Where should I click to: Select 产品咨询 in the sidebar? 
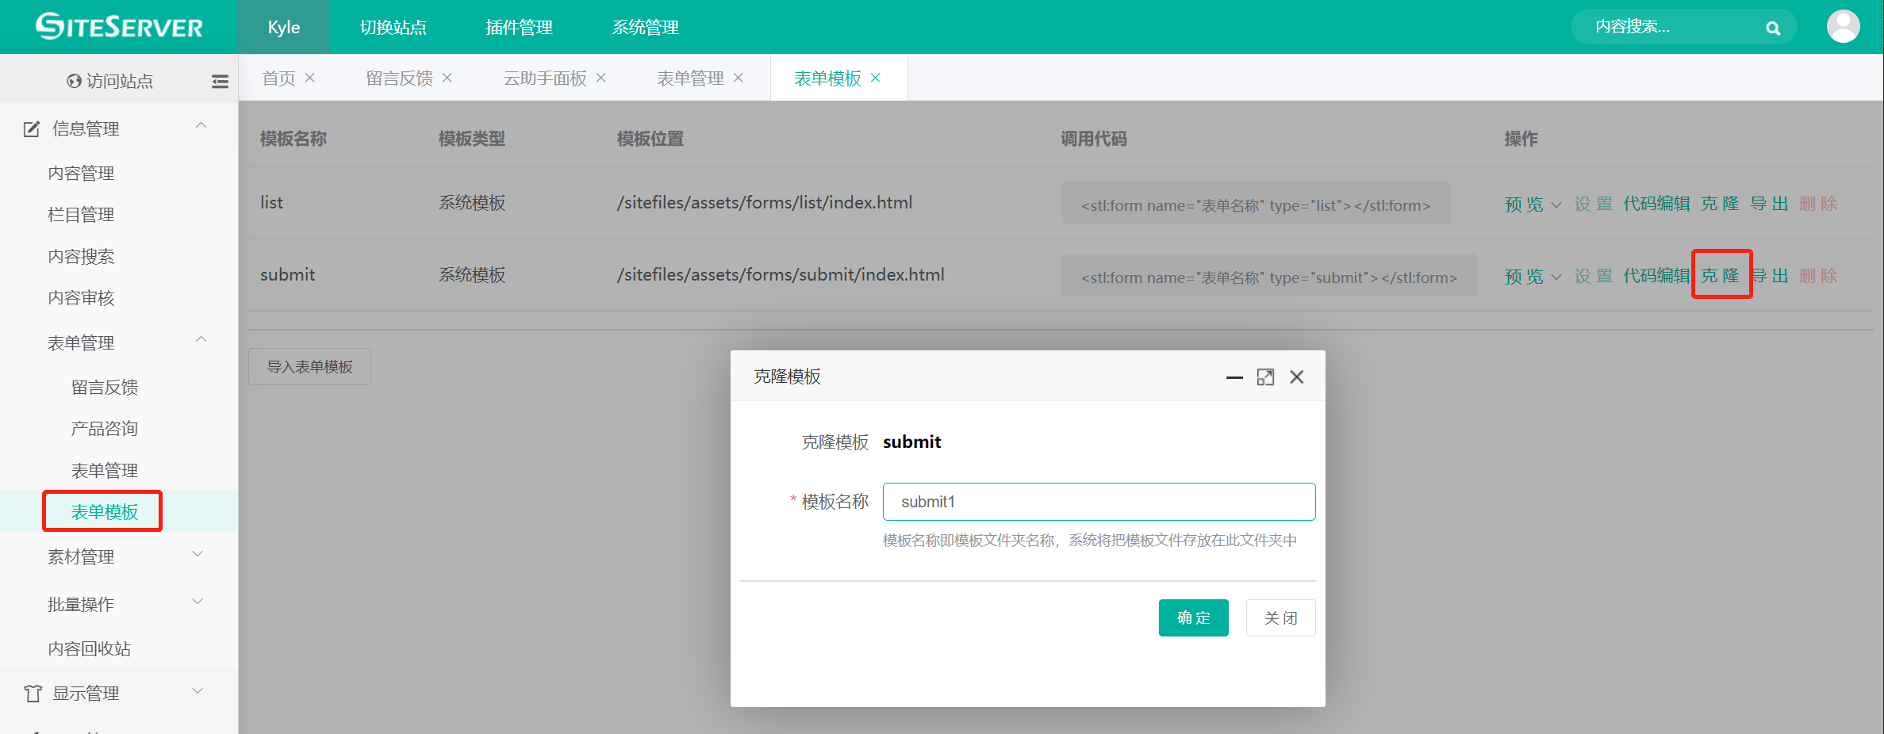[x=104, y=429]
